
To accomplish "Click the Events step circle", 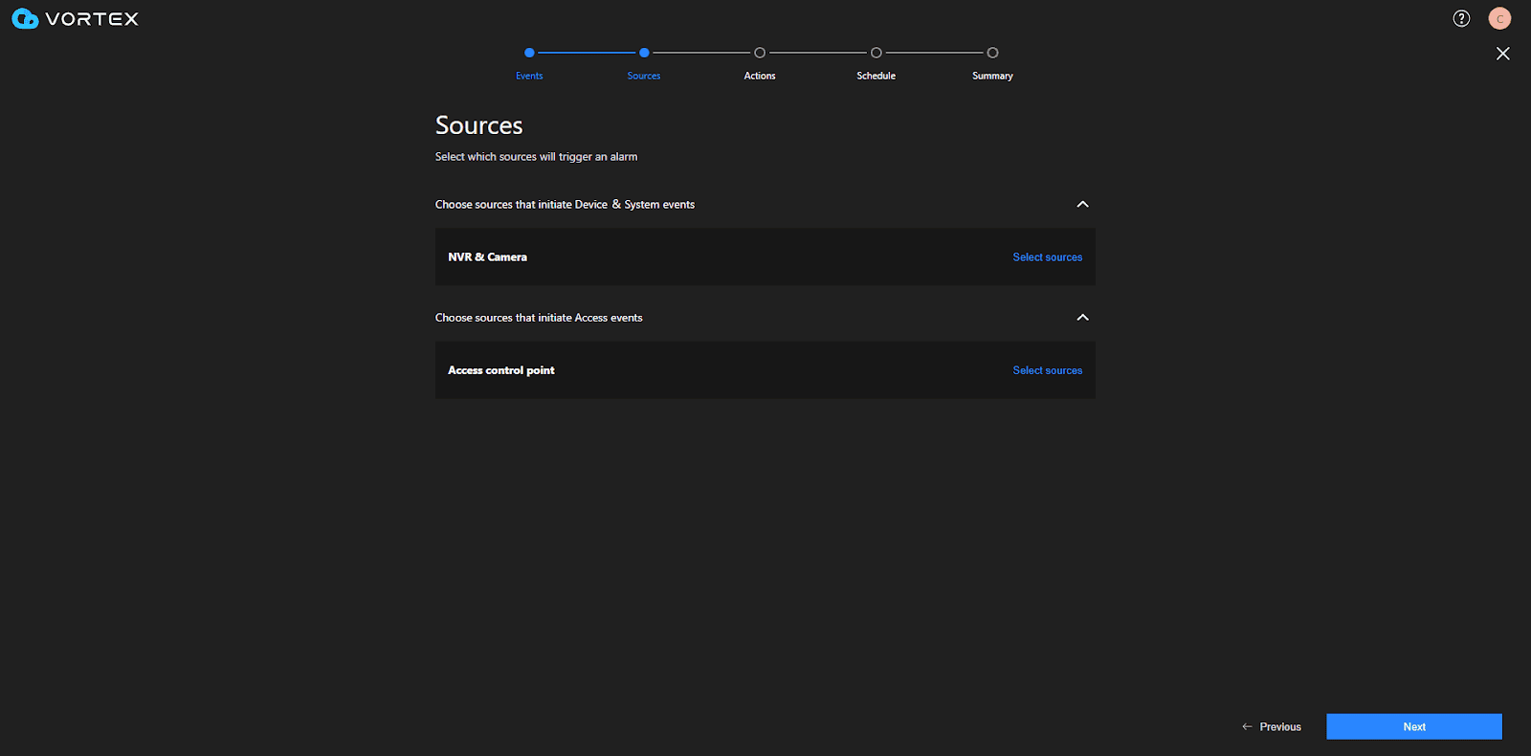I will pyautogui.click(x=529, y=53).
